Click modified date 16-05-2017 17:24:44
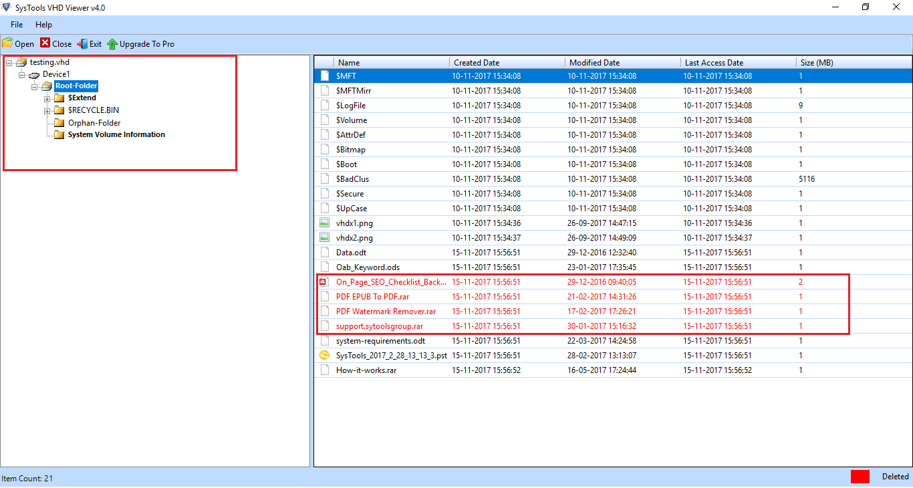 click(602, 370)
